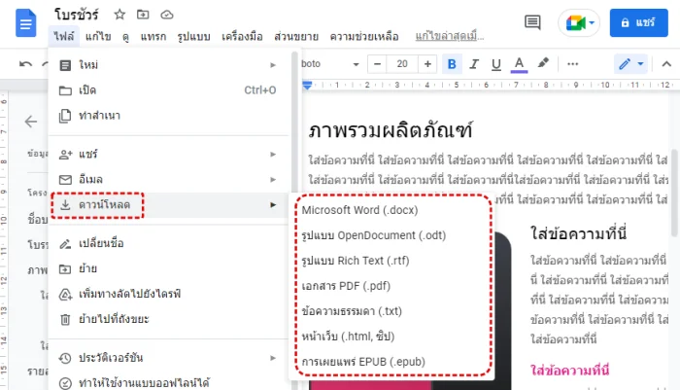Toggle underline formatting

click(x=496, y=64)
